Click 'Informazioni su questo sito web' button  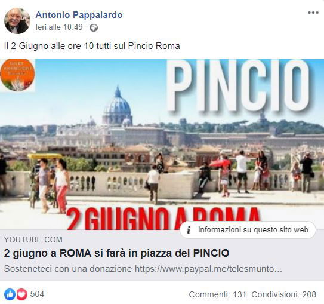248,230
